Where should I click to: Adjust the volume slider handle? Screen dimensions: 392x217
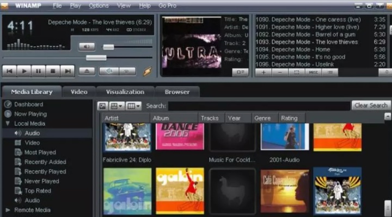[108, 47]
